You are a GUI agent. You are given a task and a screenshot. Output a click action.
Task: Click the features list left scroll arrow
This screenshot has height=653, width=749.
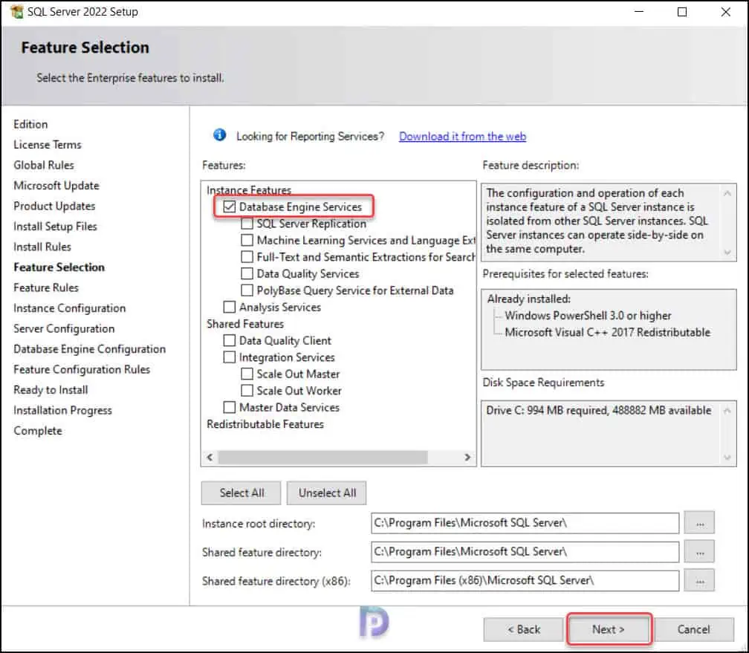210,457
